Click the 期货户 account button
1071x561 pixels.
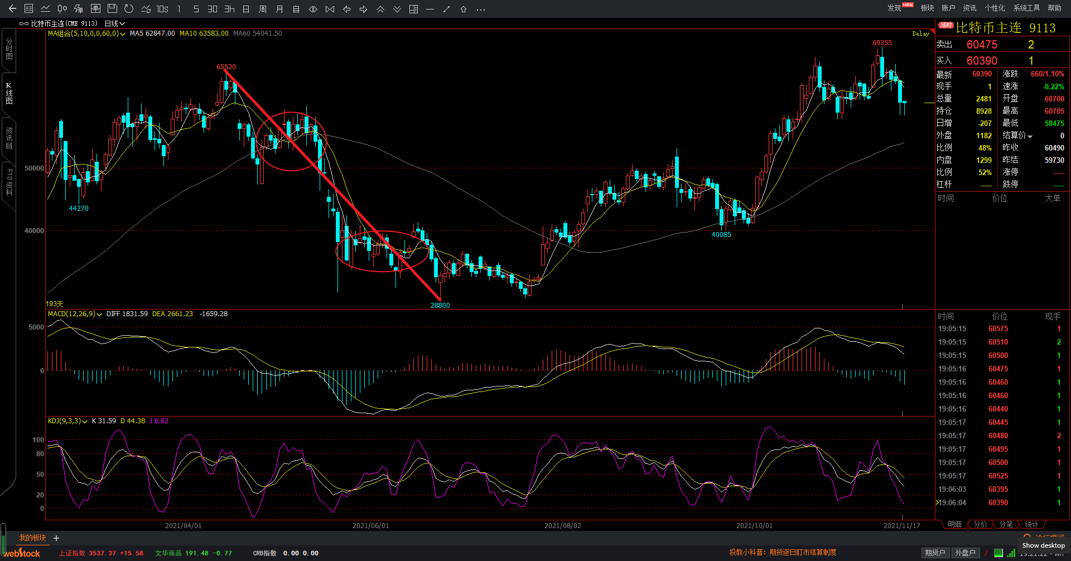click(x=935, y=553)
